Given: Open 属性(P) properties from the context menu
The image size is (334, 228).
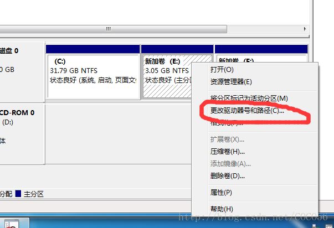Looking at the screenshot, I should pos(221,193).
